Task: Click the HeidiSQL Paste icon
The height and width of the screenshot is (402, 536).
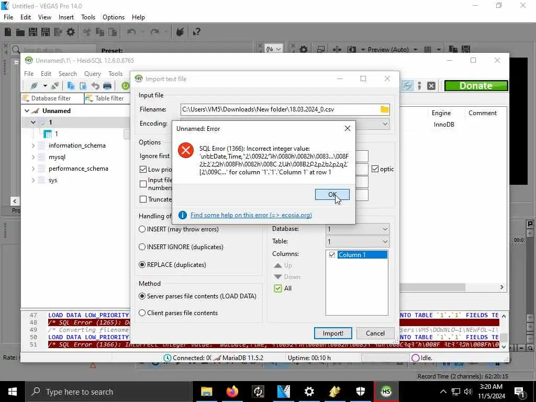Action: pyautogui.click(x=83, y=86)
